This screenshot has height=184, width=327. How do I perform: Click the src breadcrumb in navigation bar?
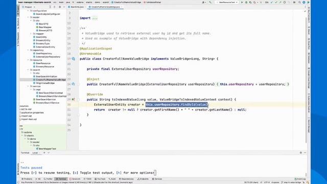[55, 2]
